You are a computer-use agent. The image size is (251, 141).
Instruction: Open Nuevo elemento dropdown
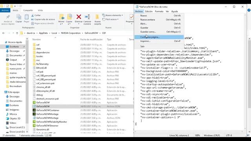113,15
